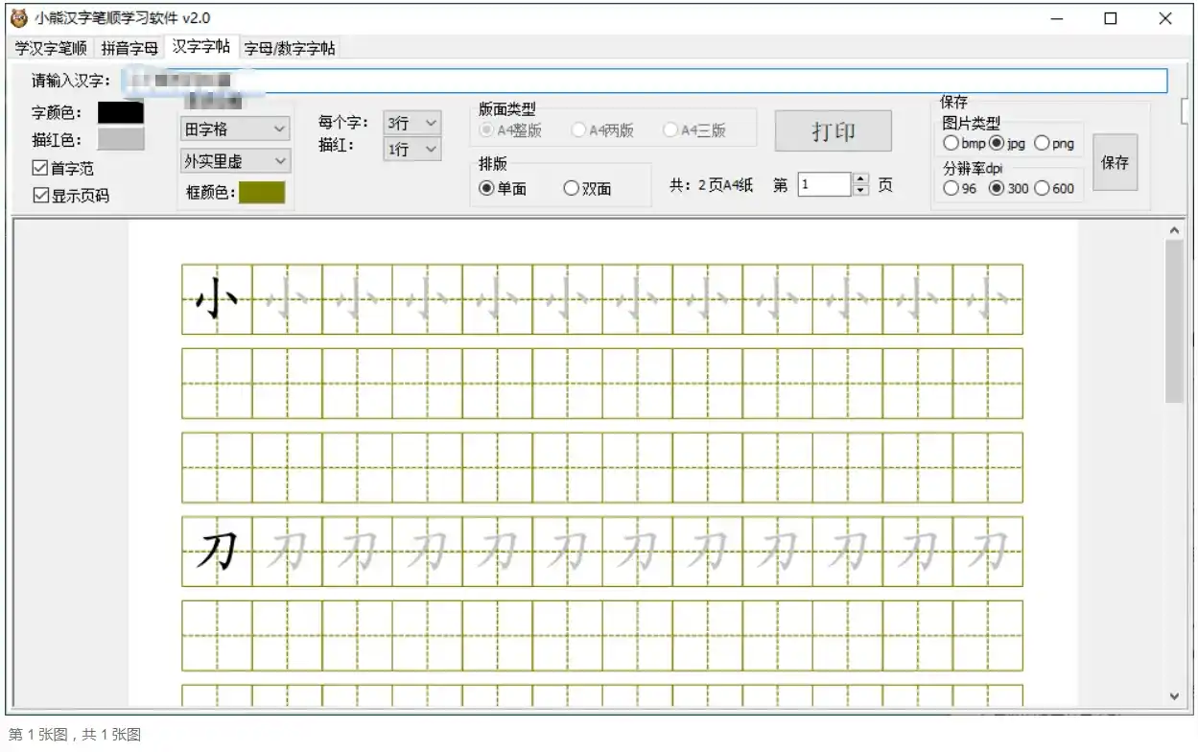Click the 打印 print button
This screenshot has height=752, width=1198.
[x=833, y=130]
